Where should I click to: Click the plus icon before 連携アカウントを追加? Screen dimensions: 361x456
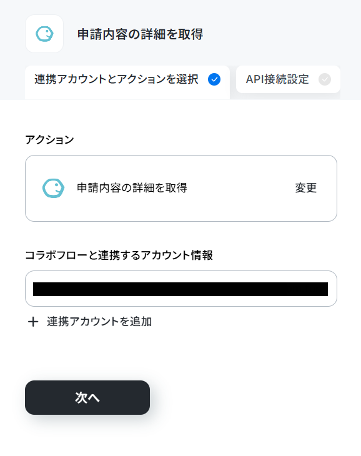click(x=33, y=322)
